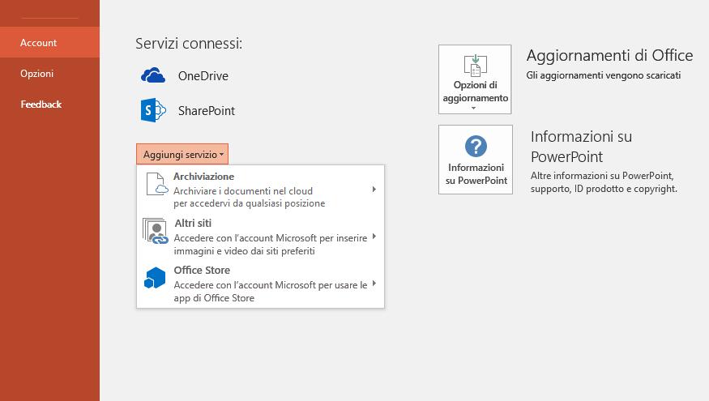Click the OneDrive service name

203,76
